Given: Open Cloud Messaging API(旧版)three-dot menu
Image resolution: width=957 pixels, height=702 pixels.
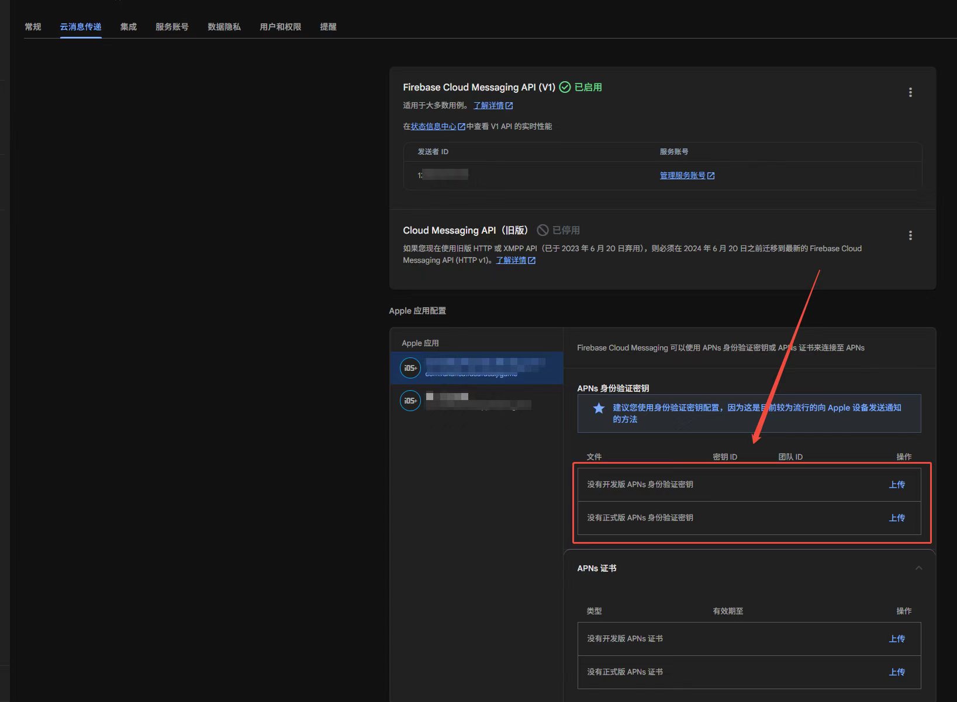Looking at the screenshot, I should click(x=910, y=235).
